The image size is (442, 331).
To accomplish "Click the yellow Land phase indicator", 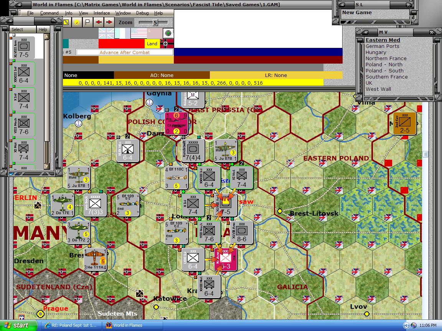I will pos(152,44).
